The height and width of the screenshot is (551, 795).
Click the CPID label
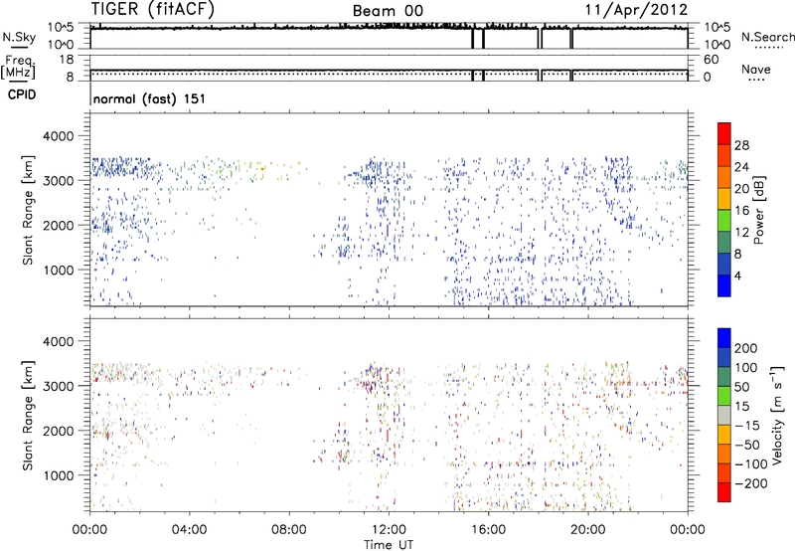22,94
